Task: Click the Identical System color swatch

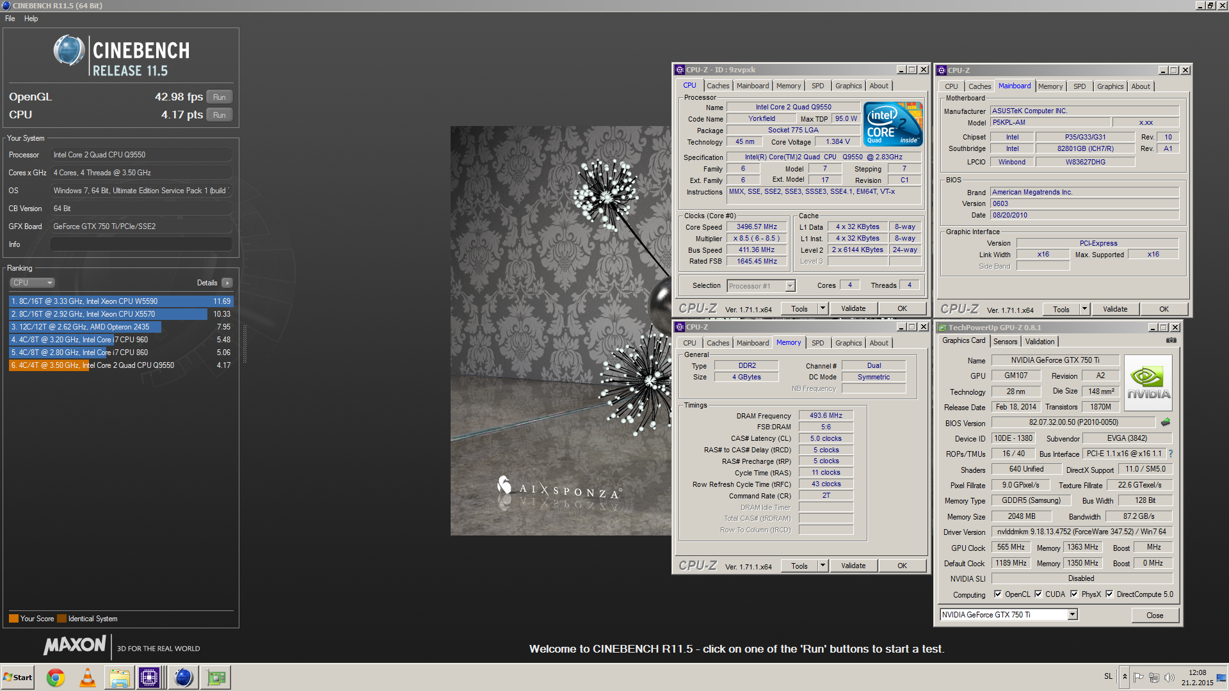Action: pos(61,619)
